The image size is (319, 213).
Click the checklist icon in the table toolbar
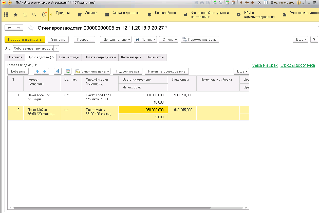click(x=68, y=71)
